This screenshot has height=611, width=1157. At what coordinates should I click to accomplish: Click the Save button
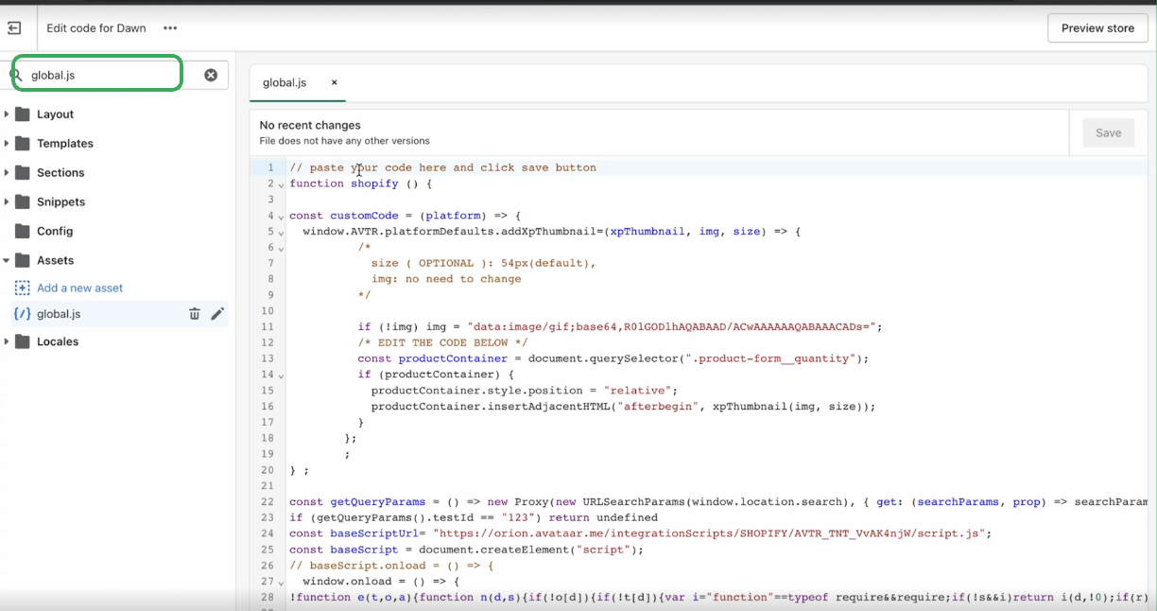pyautogui.click(x=1108, y=133)
